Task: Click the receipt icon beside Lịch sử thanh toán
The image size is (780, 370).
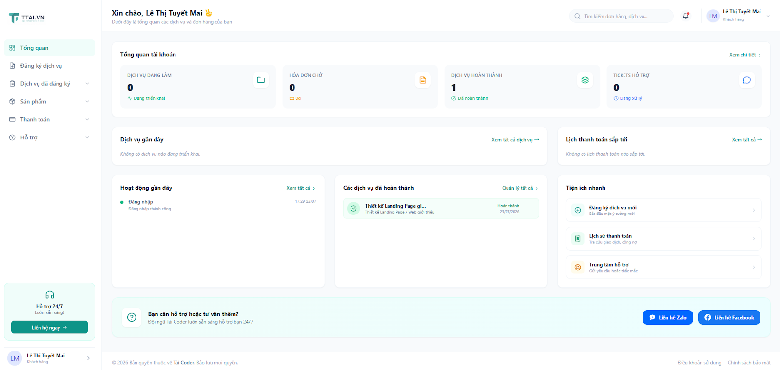Action: (x=578, y=239)
